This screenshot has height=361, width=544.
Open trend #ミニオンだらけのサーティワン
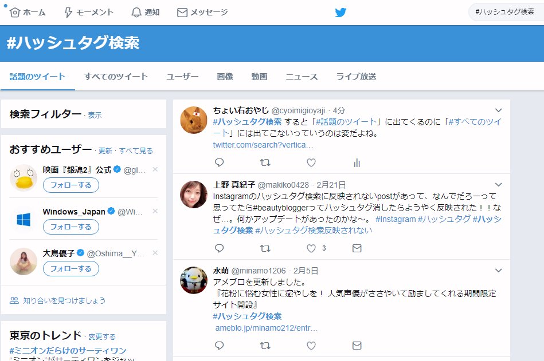click(x=68, y=351)
